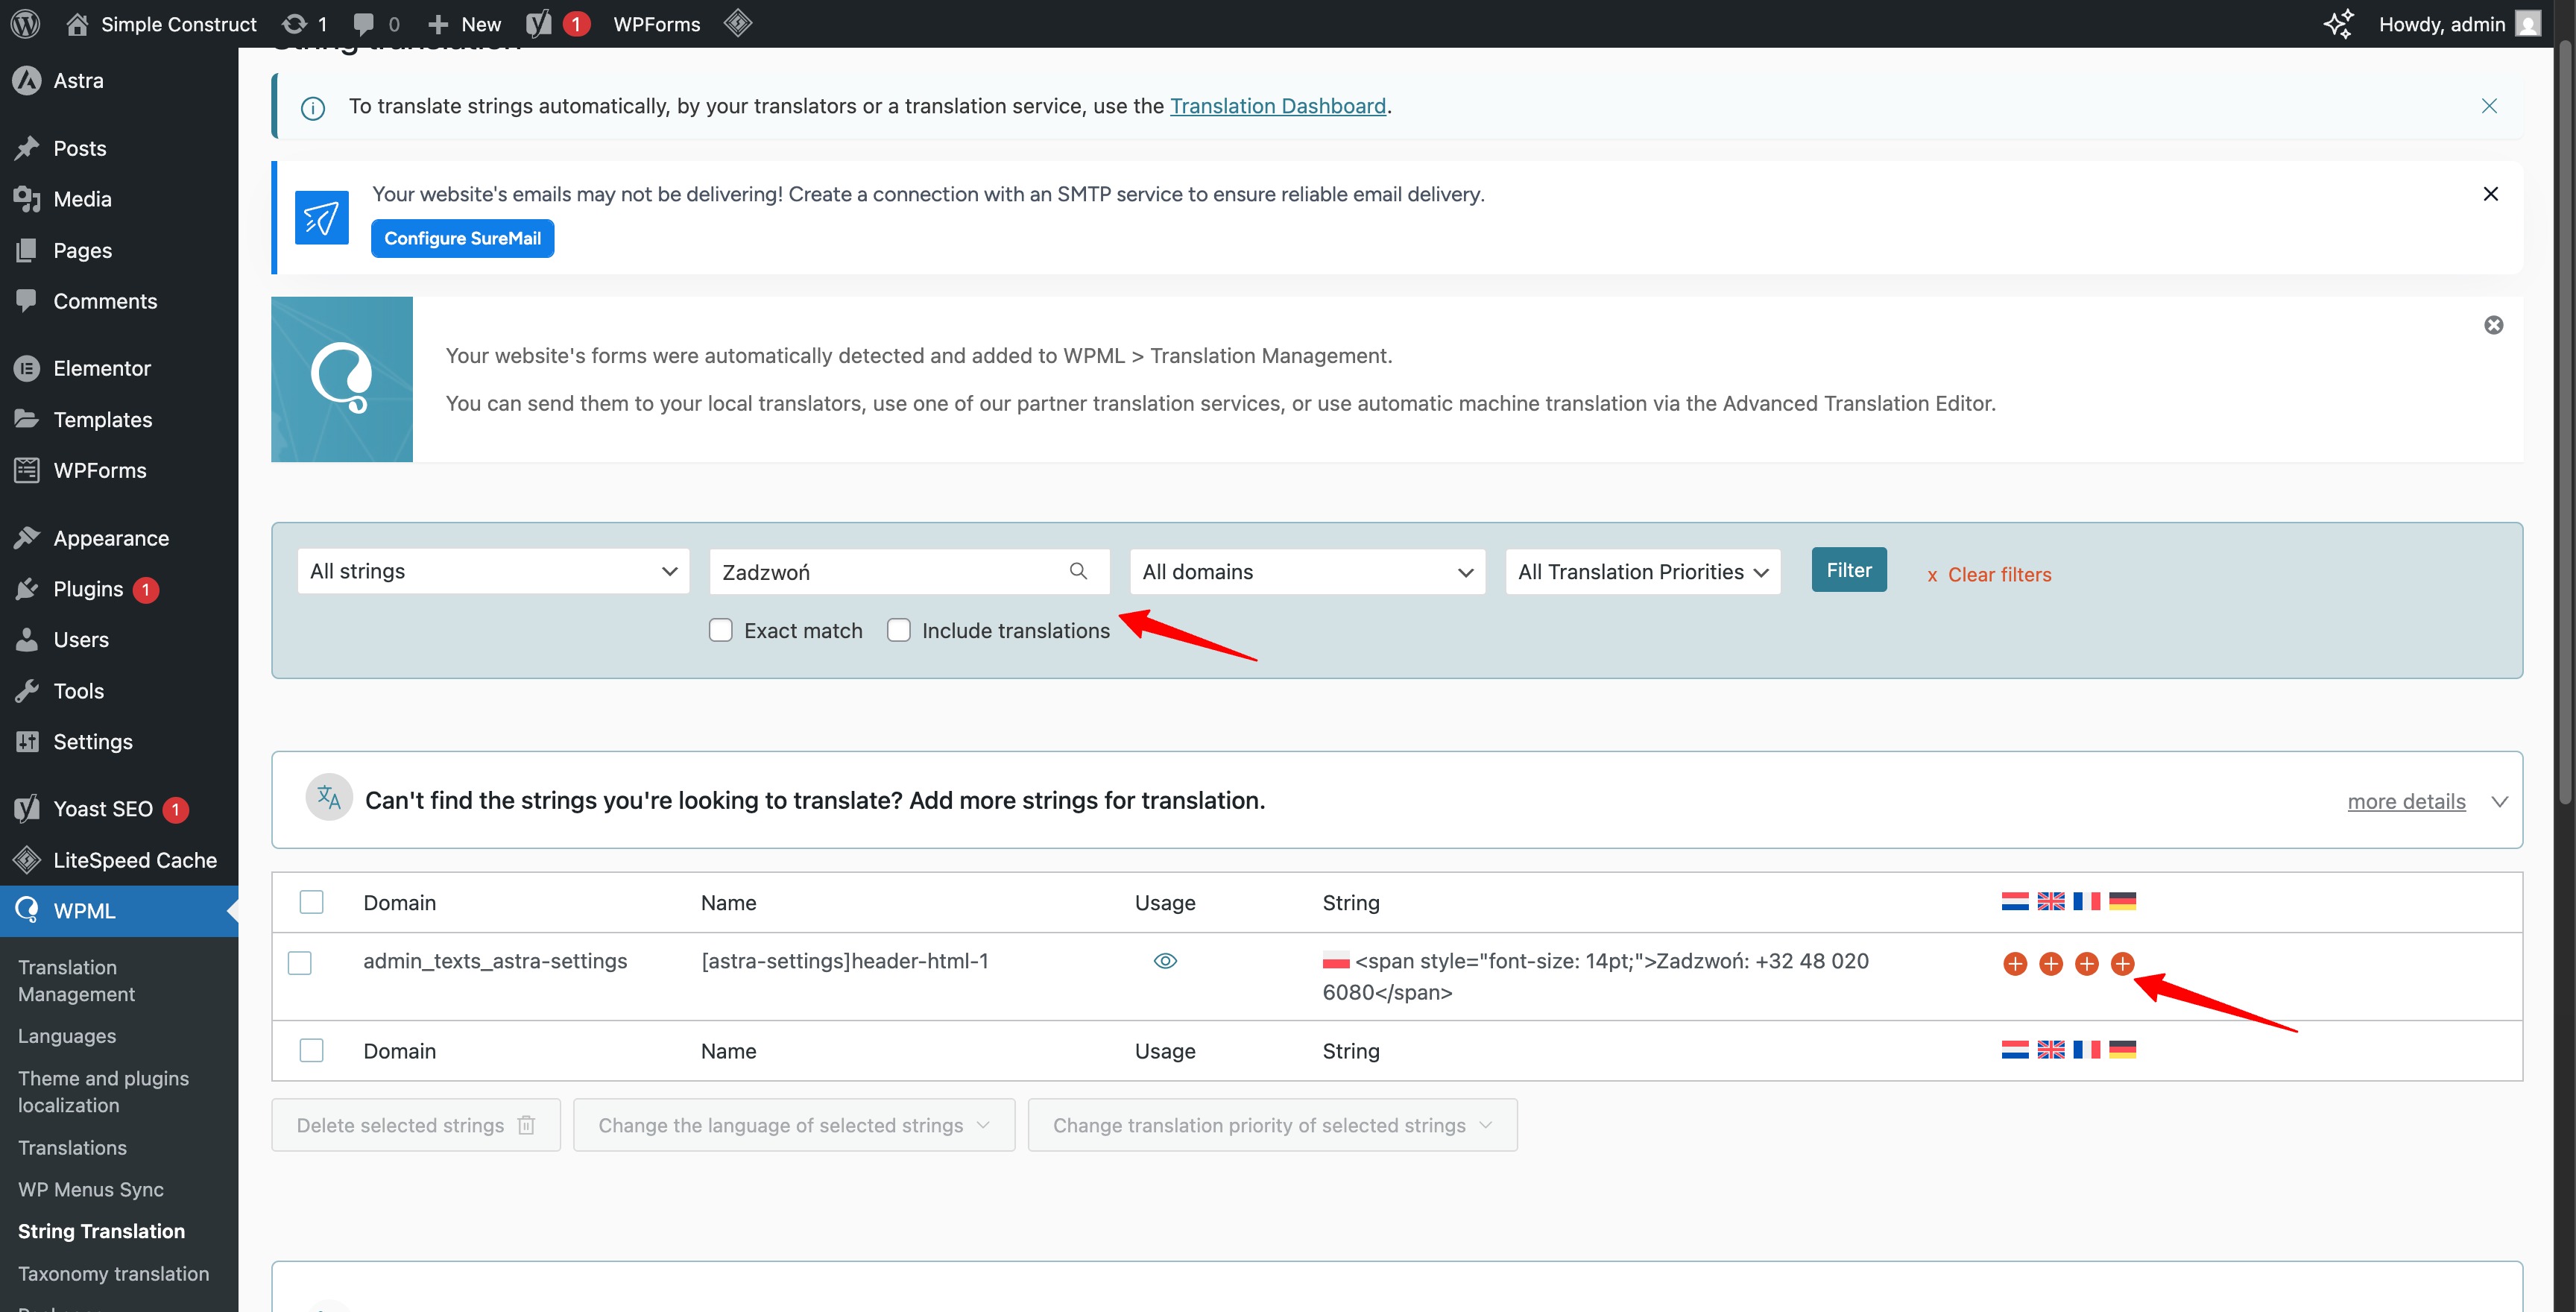Click Delete selected strings button
The height and width of the screenshot is (1312, 2576).
coord(416,1125)
